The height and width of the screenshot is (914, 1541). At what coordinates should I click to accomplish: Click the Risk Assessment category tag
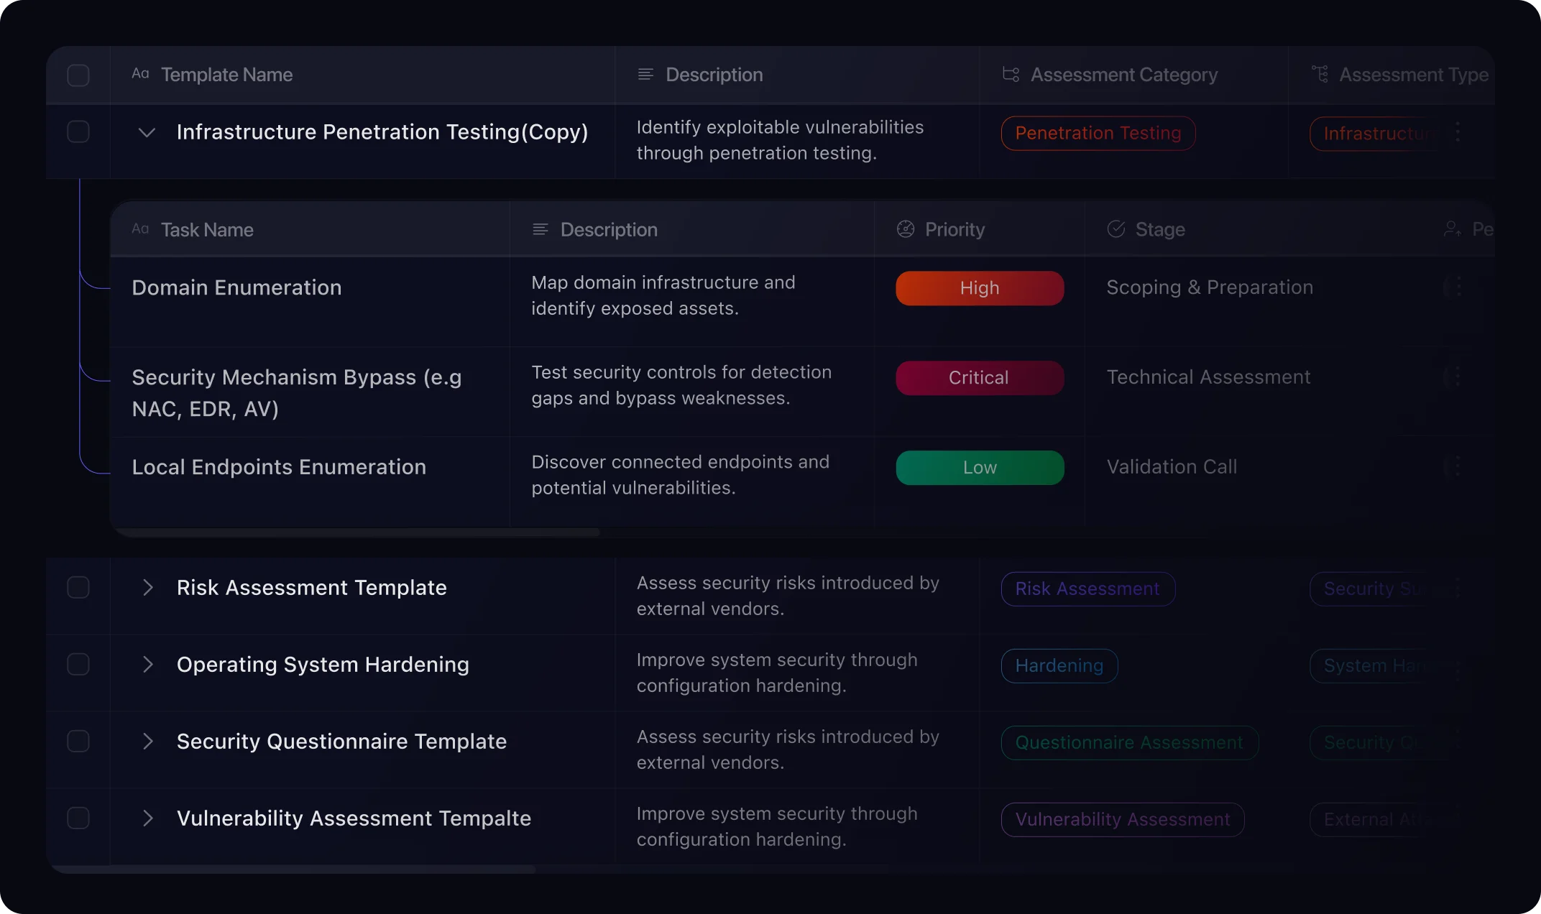pos(1088,588)
